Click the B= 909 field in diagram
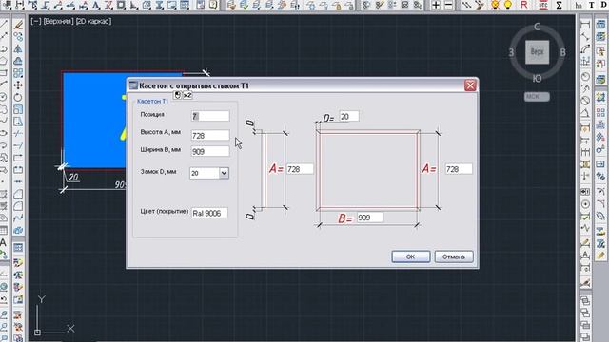 coord(370,218)
